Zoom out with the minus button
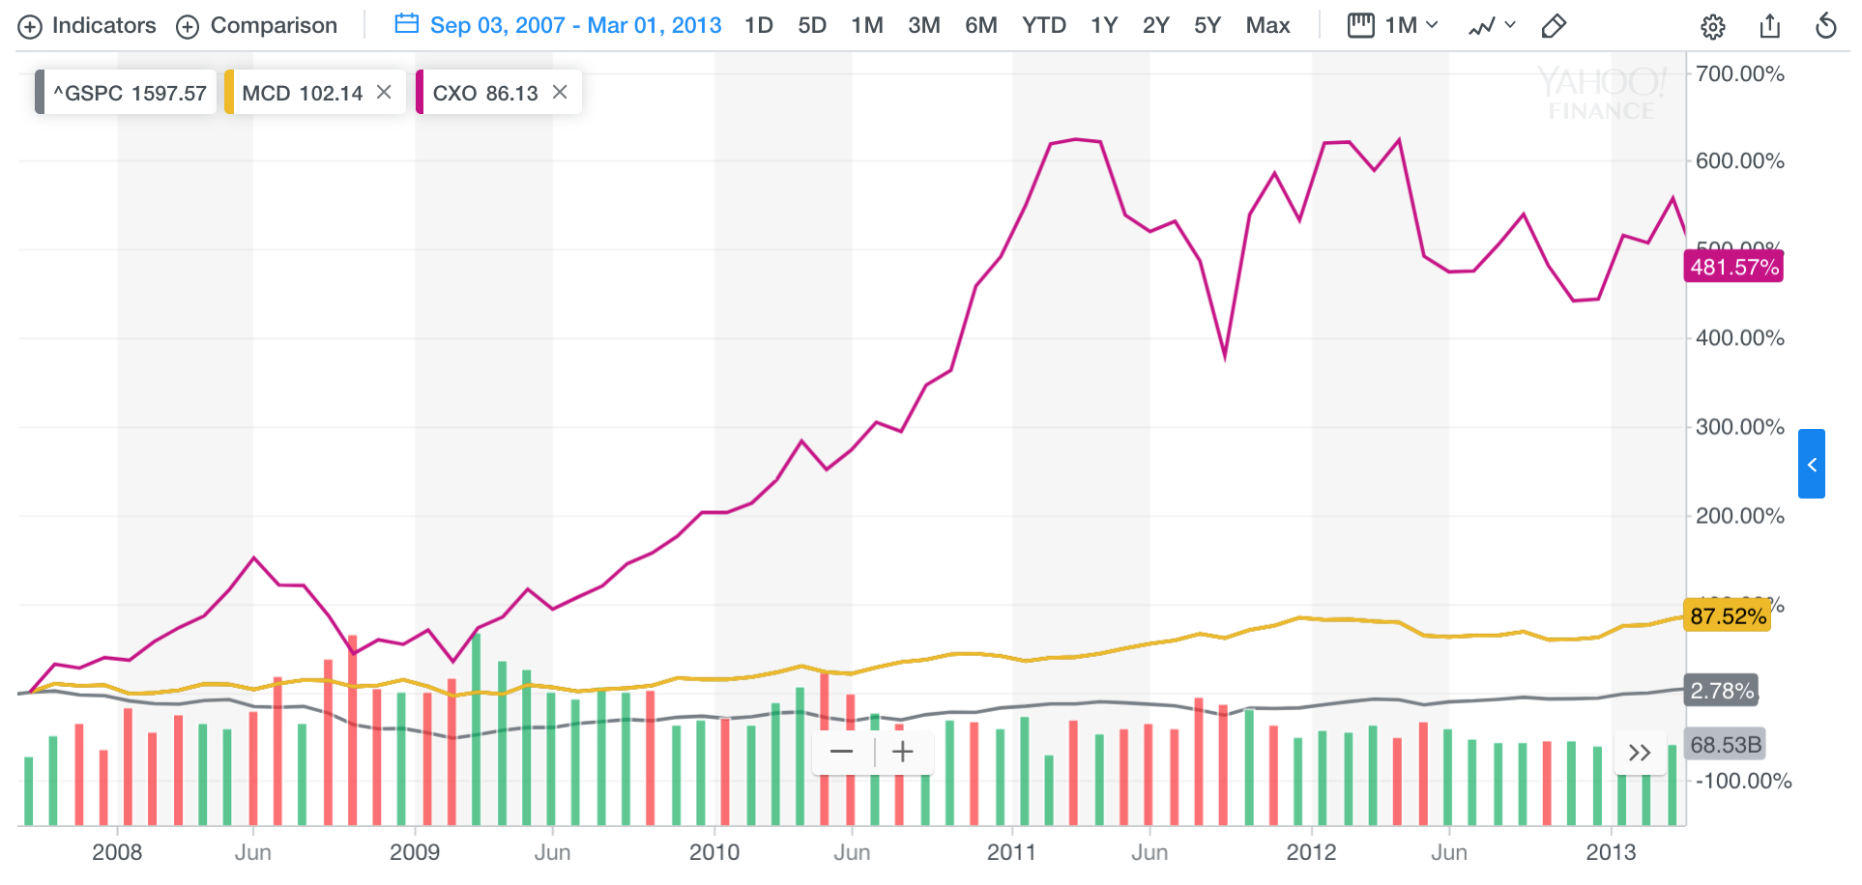 (842, 753)
